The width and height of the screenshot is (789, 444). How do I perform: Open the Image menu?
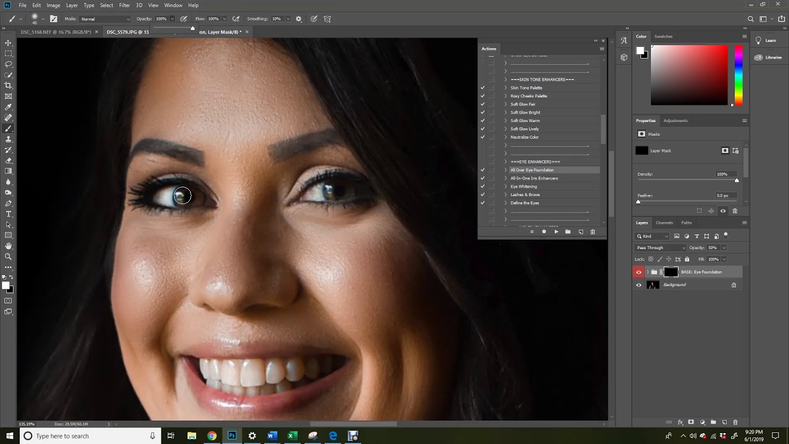54,5
